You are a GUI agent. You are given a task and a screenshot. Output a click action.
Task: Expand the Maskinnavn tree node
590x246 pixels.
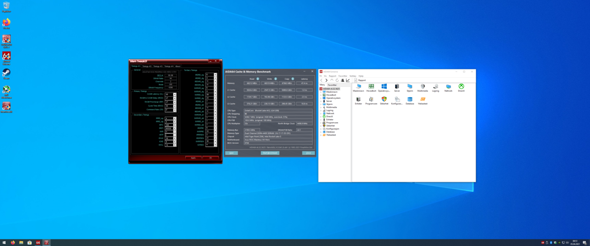(x=321, y=92)
